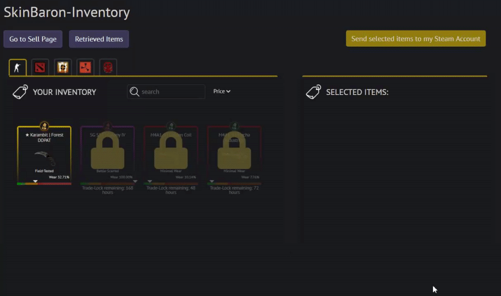Focus the inventory search field
The image size is (501, 296).
click(166, 91)
